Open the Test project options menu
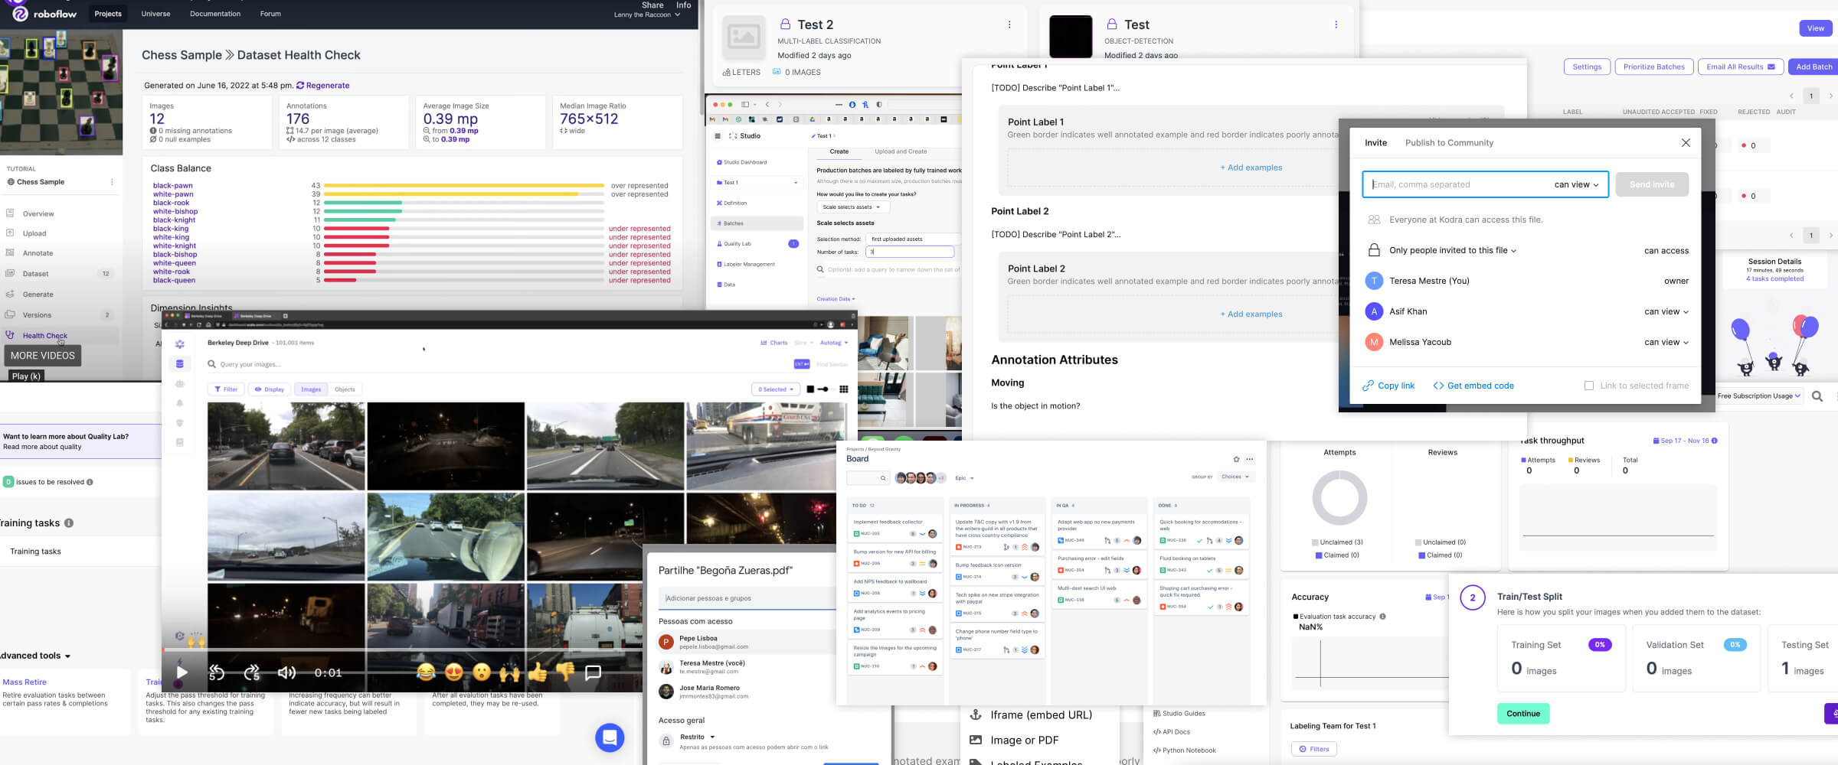Viewport: 1838px width, 765px height. (1336, 24)
